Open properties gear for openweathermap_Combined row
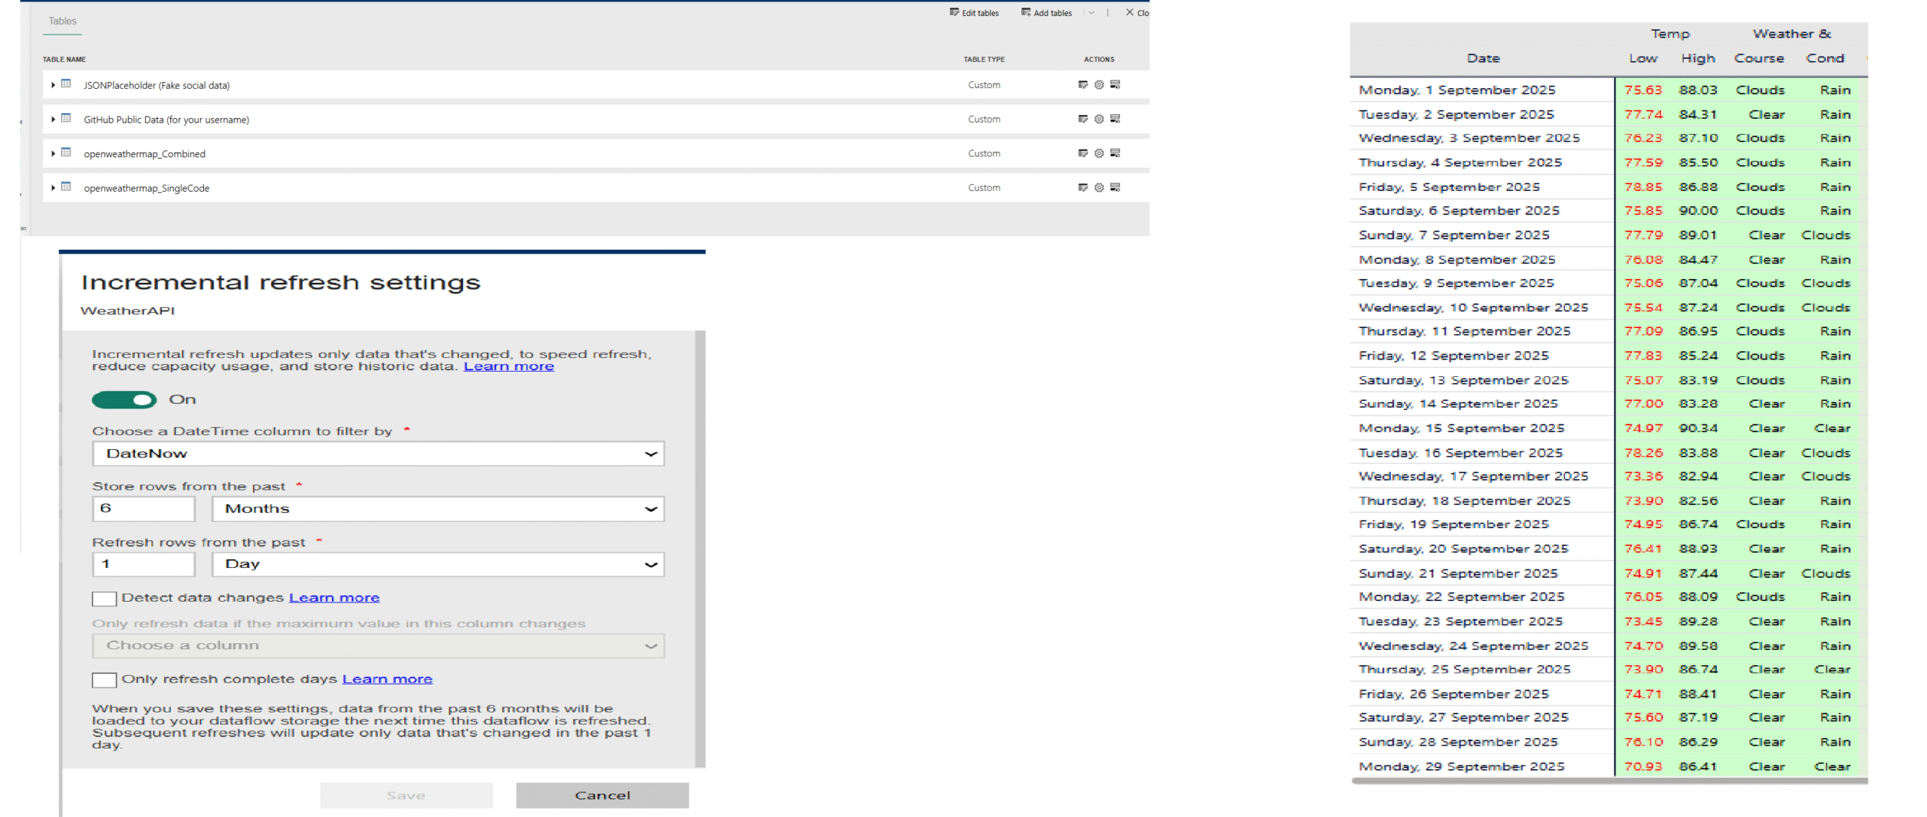Image resolution: width=1927 pixels, height=817 pixels. 1099,153
